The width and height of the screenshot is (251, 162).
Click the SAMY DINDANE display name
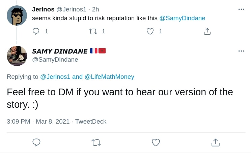click(60, 51)
